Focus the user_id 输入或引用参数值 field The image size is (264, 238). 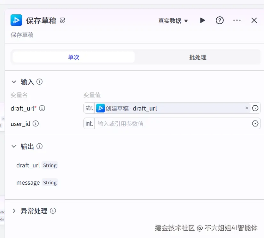pos(173,124)
